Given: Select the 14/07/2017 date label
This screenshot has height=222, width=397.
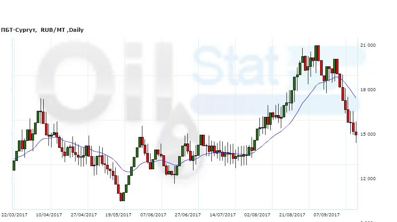Looking at the screenshot, I should coord(223,215).
